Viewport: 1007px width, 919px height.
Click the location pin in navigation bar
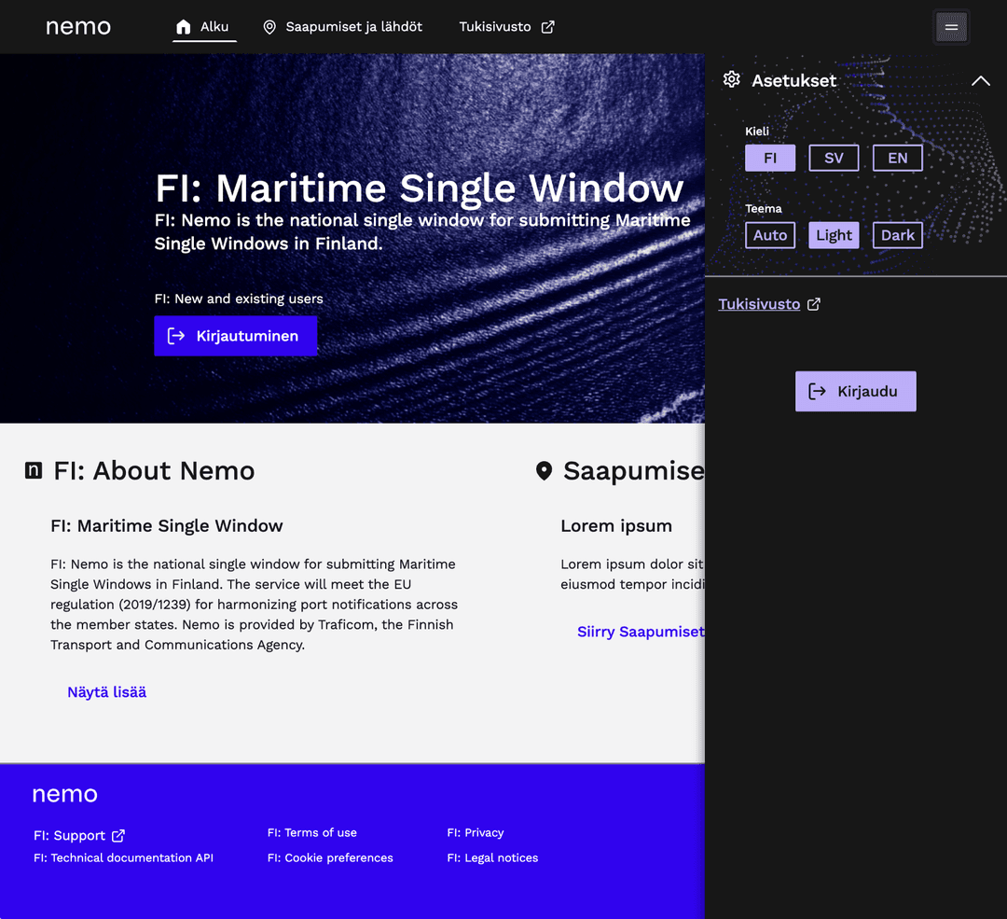coord(269,27)
